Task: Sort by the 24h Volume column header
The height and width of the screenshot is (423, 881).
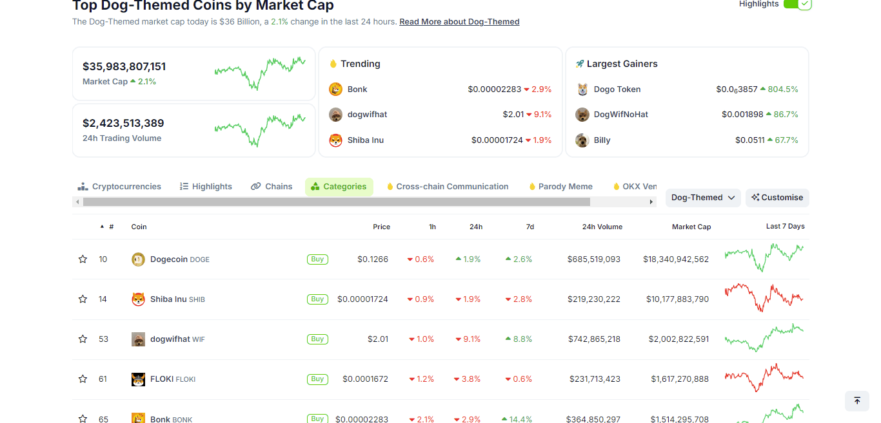Action: point(602,227)
